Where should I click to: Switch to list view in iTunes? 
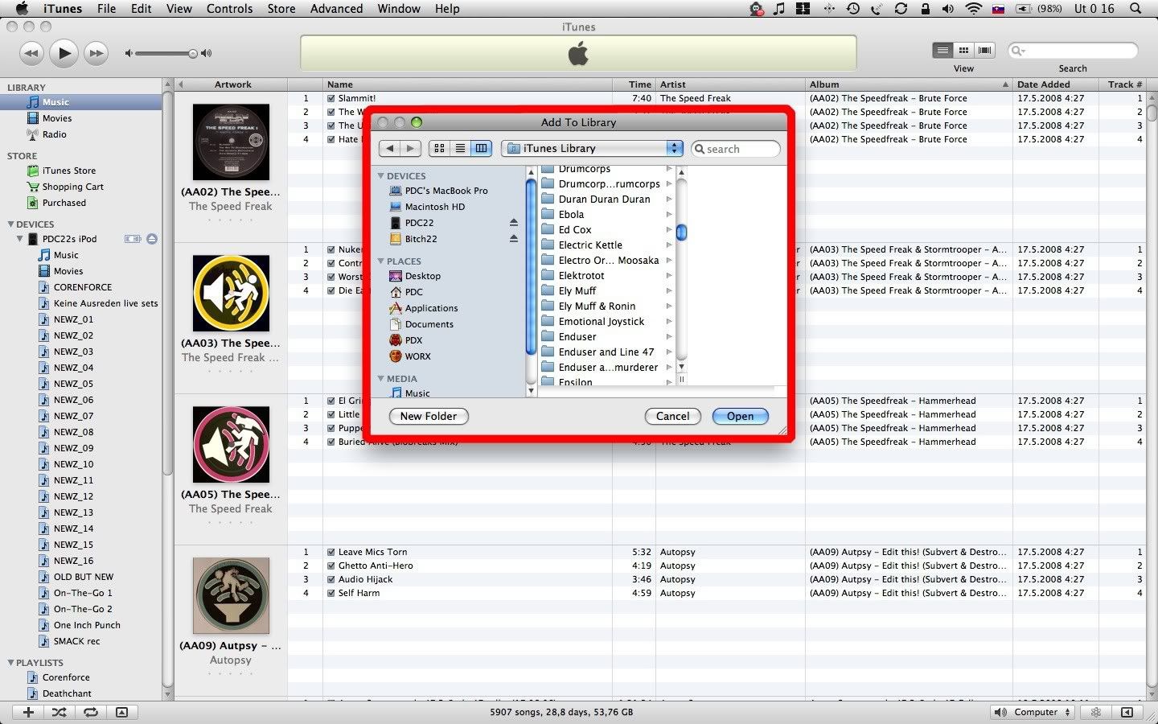tap(942, 50)
